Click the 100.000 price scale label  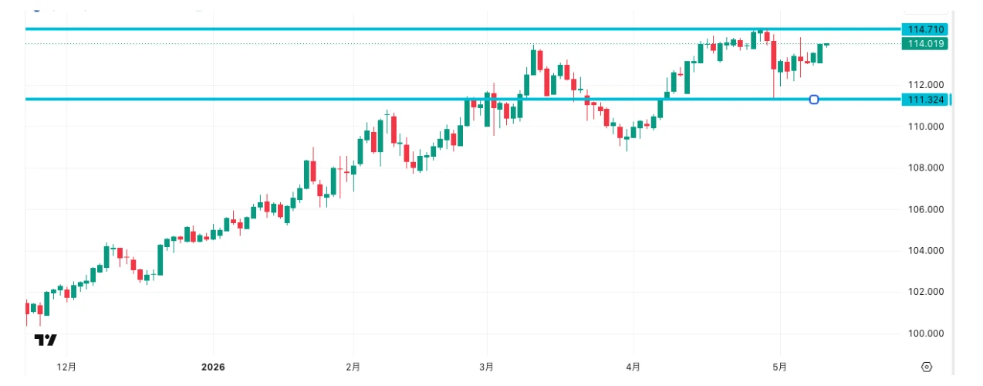click(x=925, y=334)
